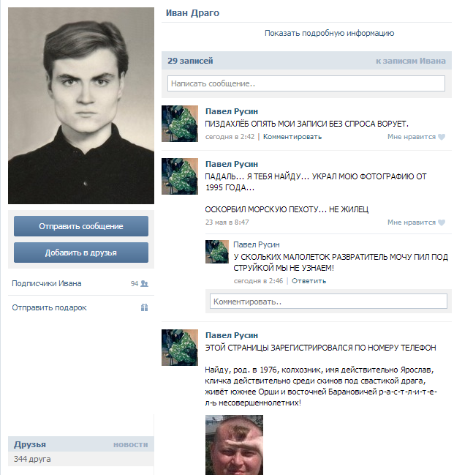Like the post from today at 2:42

coord(416,137)
